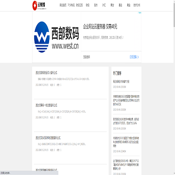Click the 立即选购 link in the ad

(134, 57)
